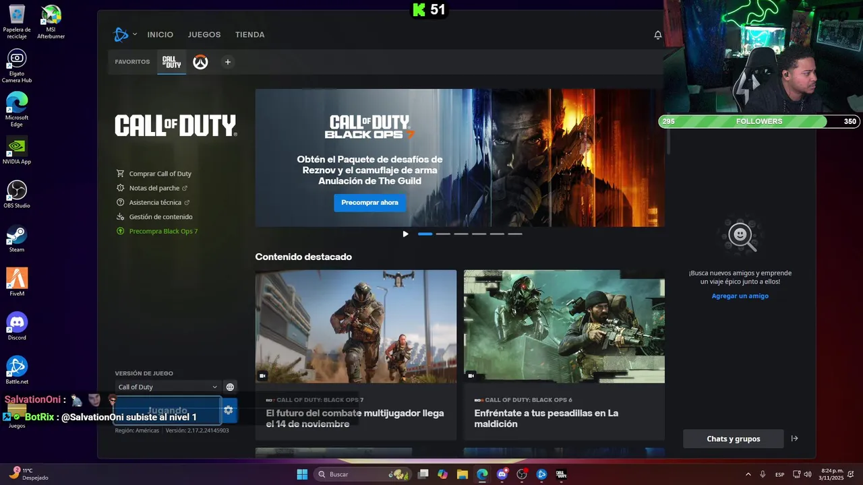
Task: Select the Overwatch favorites tab
Action: (200, 62)
